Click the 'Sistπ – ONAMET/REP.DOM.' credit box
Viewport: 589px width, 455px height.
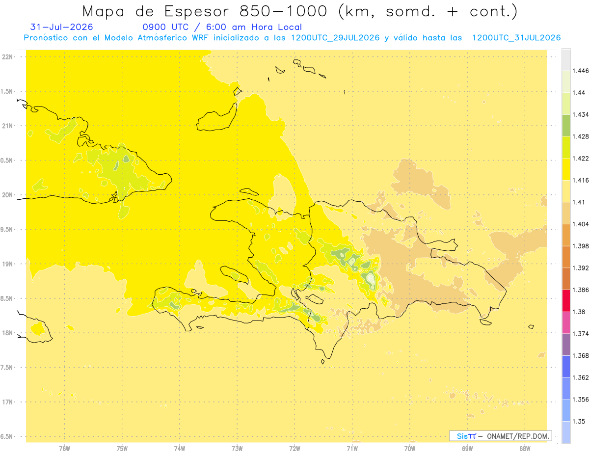pos(501,436)
